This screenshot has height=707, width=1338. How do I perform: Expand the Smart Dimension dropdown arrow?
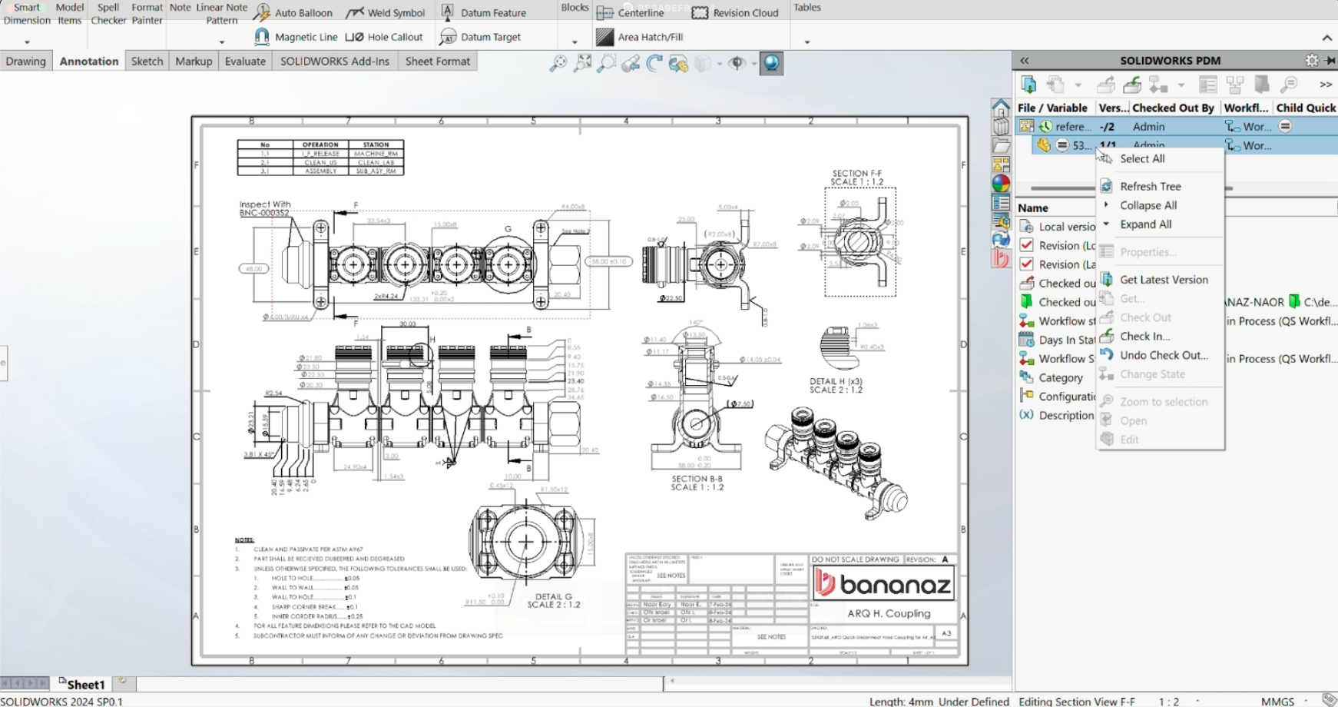(x=27, y=42)
